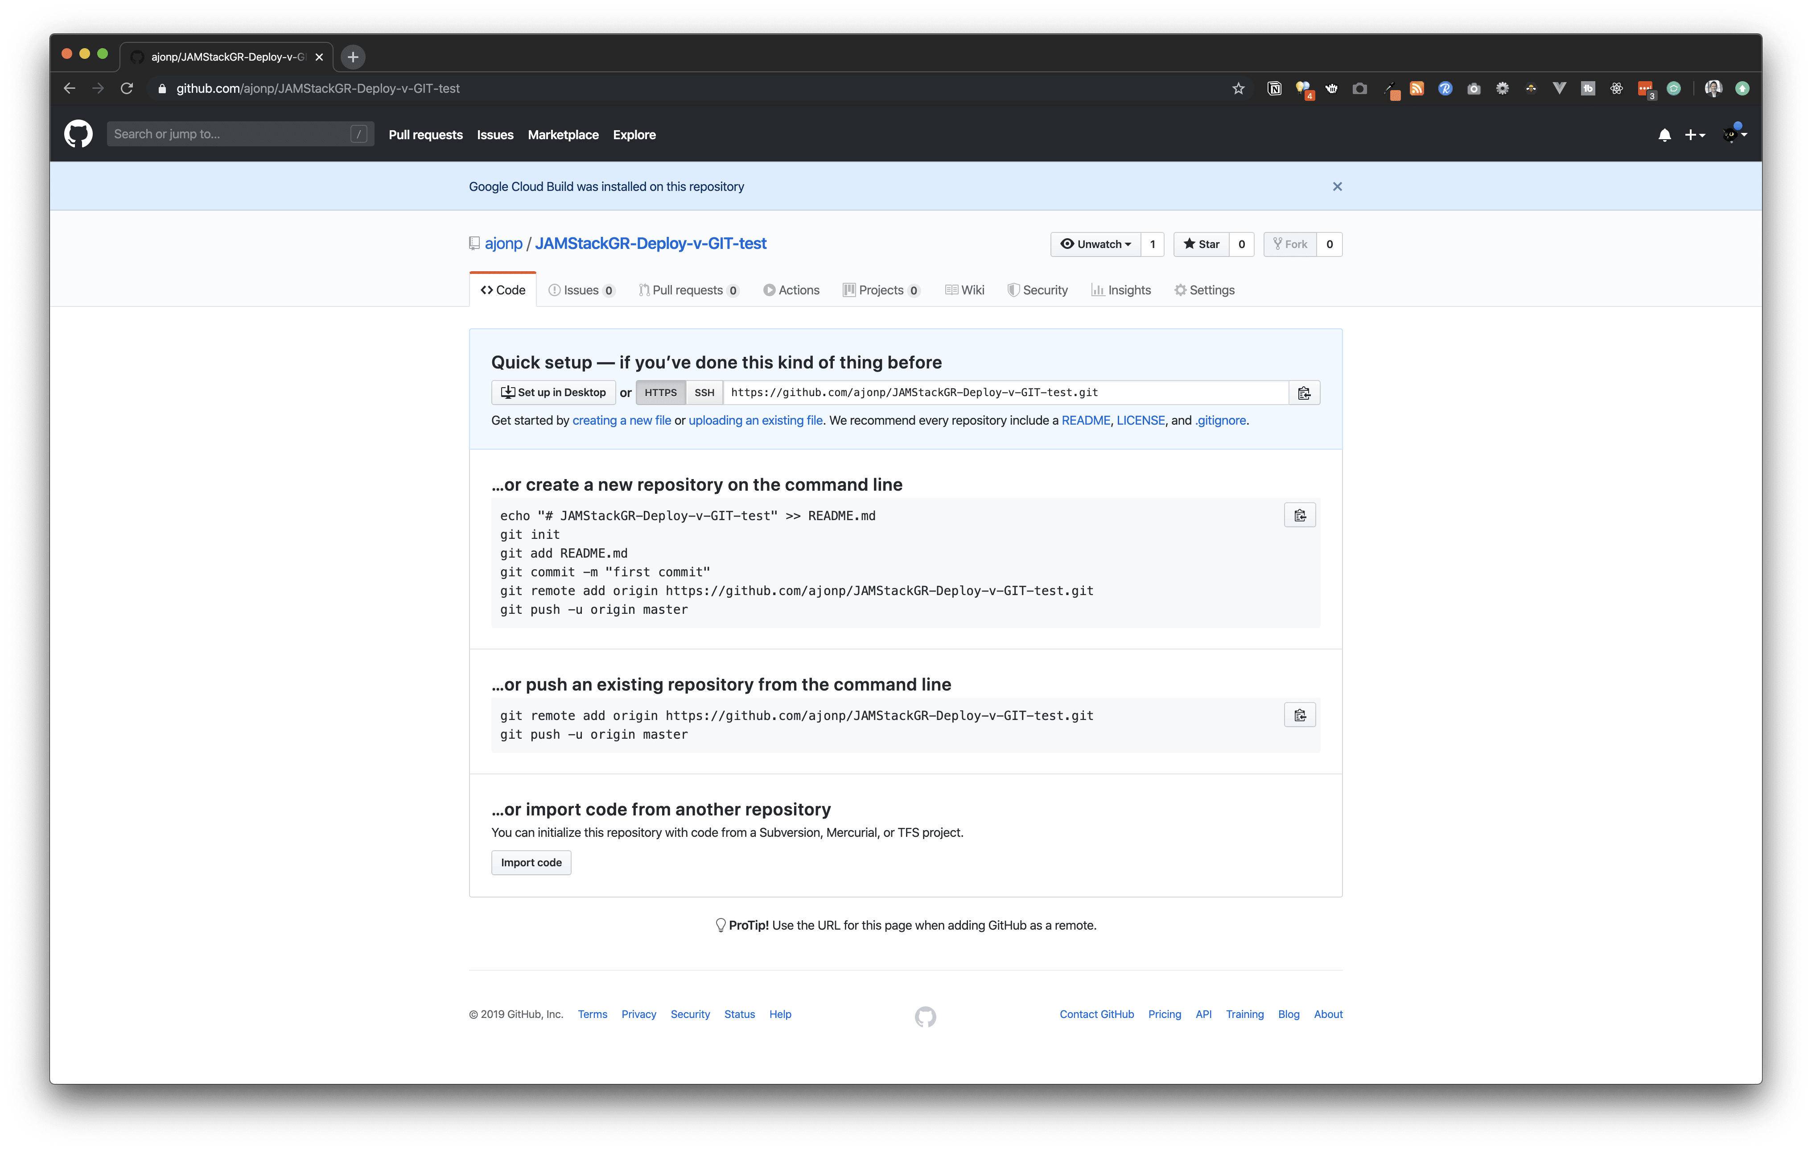Open a new browser tab
The image size is (1812, 1150).
point(353,57)
